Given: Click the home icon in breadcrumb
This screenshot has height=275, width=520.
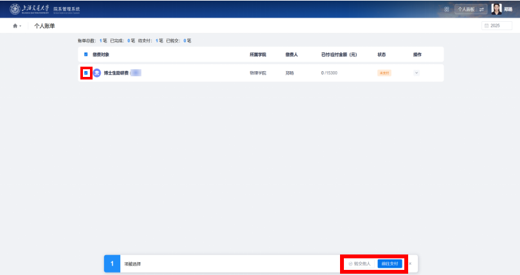Looking at the screenshot, I should point(15,26).
